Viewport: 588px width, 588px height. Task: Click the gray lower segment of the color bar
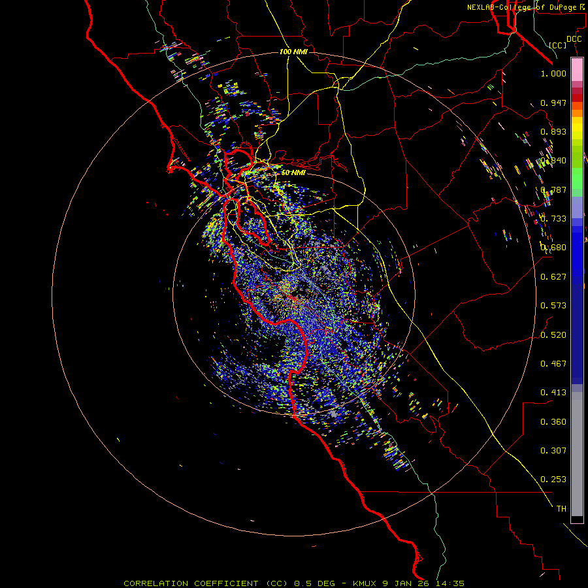(577, 454)
